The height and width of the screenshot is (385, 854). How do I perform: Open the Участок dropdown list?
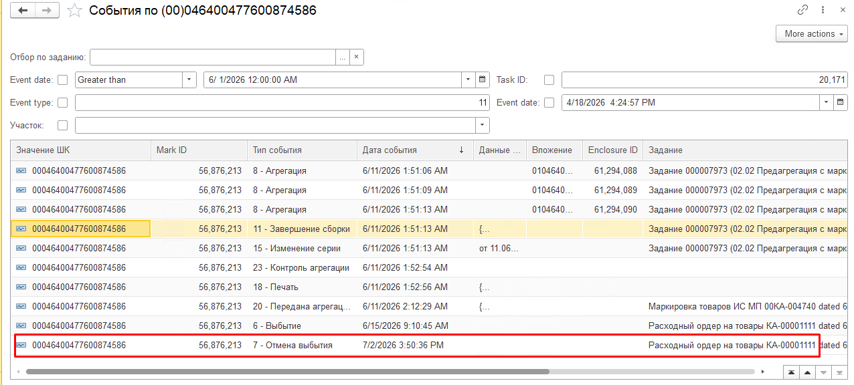point(483,125)
